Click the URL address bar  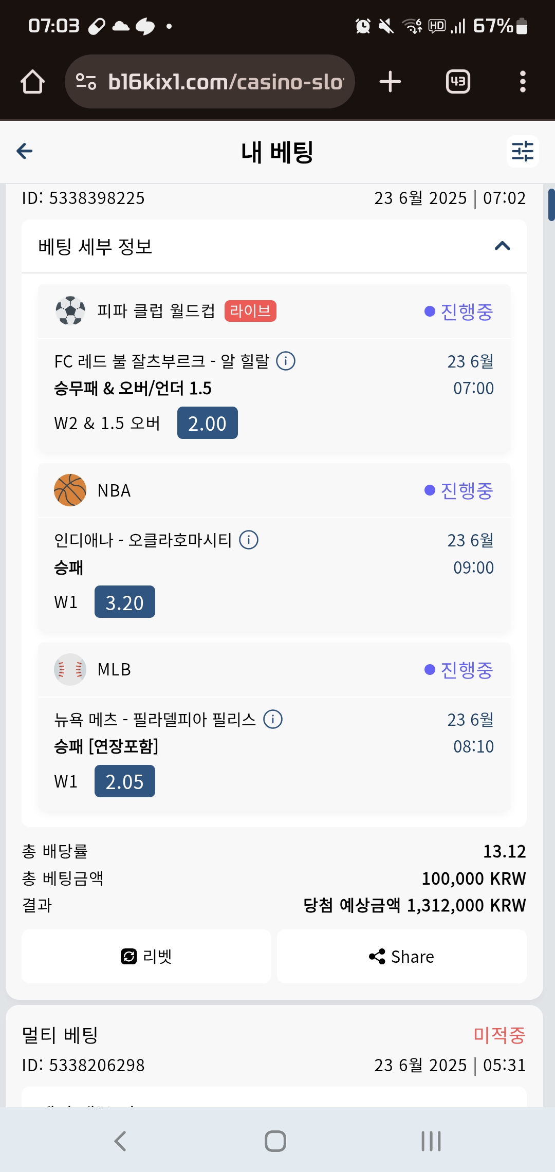226,82
